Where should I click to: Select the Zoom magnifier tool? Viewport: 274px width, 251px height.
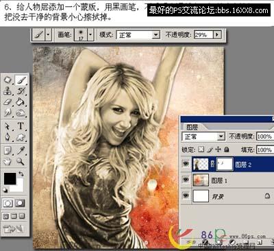[21, 162]
